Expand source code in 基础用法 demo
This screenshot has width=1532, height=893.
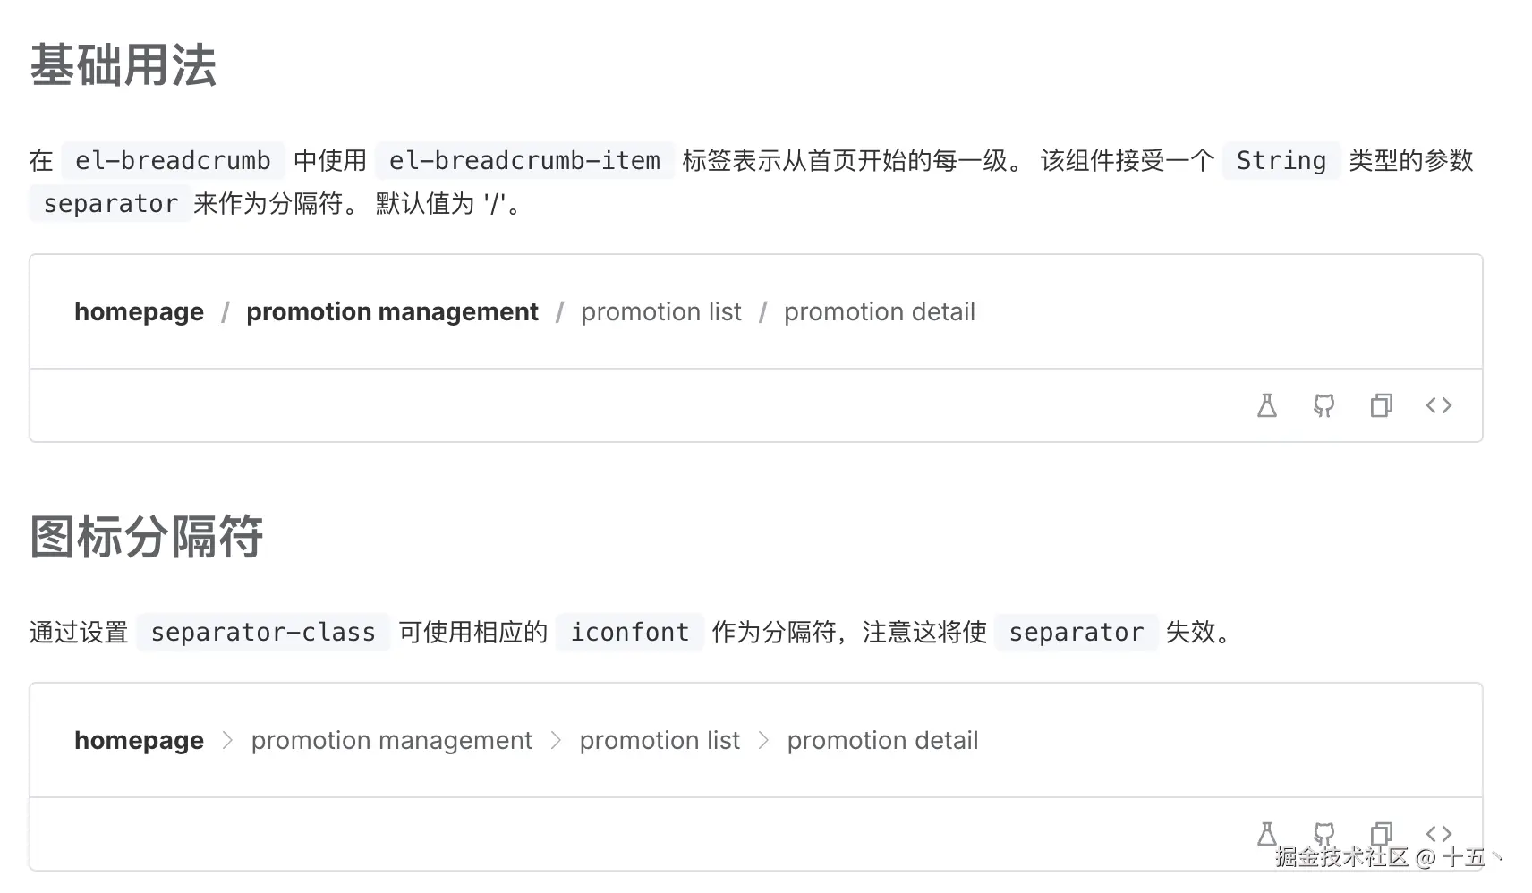pos(1438,406)
